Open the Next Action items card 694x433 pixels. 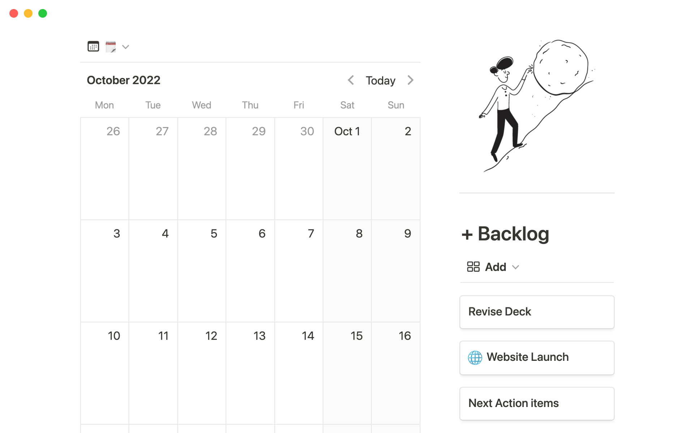point(537,403)
